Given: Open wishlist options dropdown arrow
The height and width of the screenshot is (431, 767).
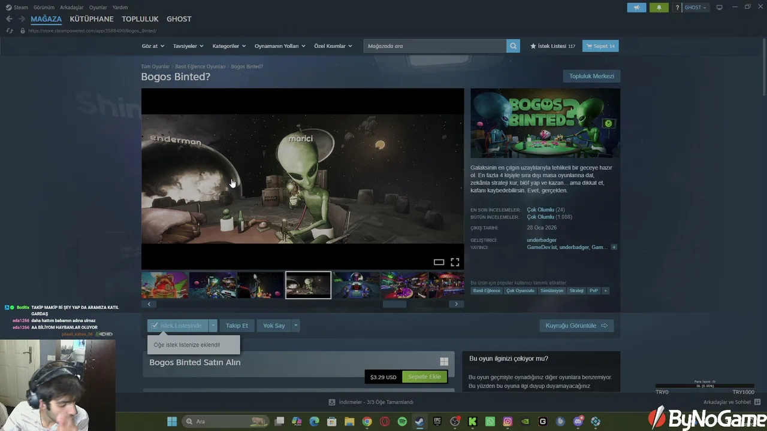Looking at the screenshot, I should 213,326.
